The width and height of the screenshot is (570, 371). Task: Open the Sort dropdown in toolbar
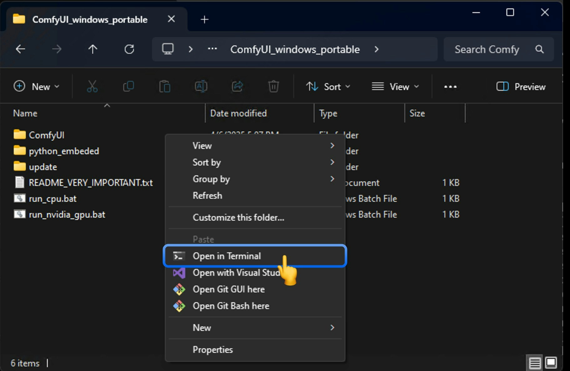tap(328, 87)
